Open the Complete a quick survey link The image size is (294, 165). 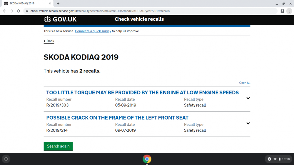tap(93, 31)
